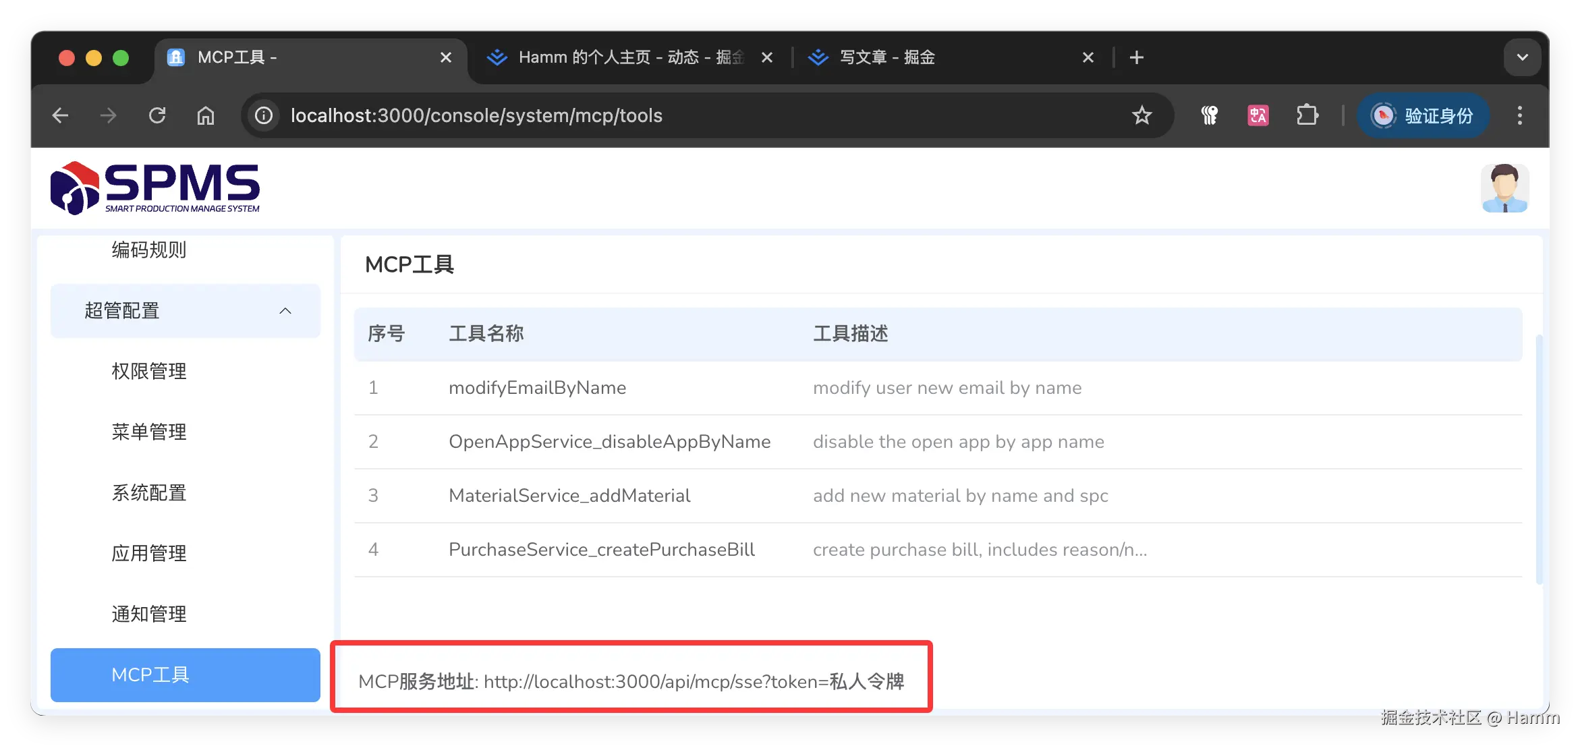
Task: Open a new tab with the plus button
Action: [x=1137, y=57]
